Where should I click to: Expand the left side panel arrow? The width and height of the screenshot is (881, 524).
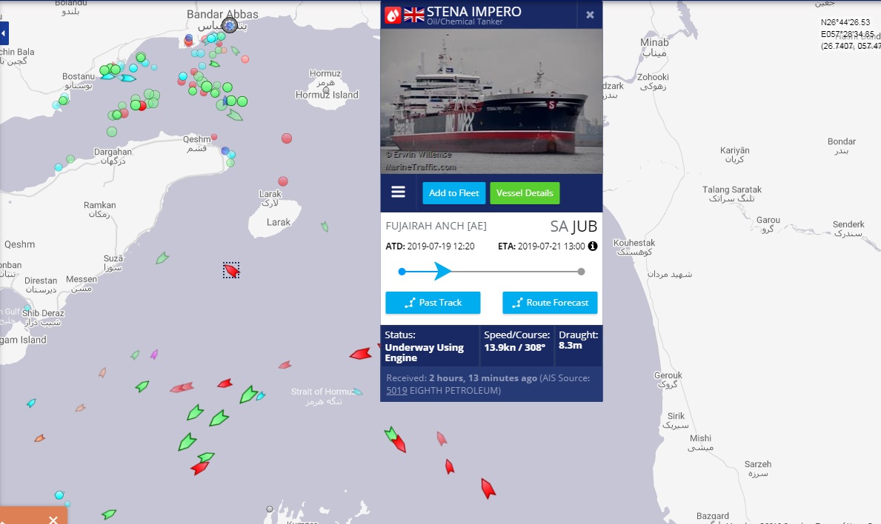tap(4, 33)
